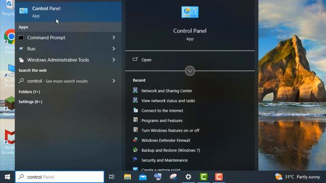Viewport: 326px width, 183px height.
Task: Click the icon beside View network status and tasks
Action: tap(135, 101)
